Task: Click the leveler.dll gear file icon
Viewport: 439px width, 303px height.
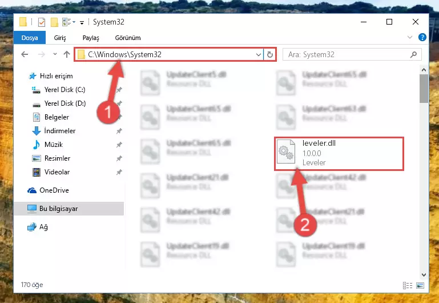Action: pos(286,151)
